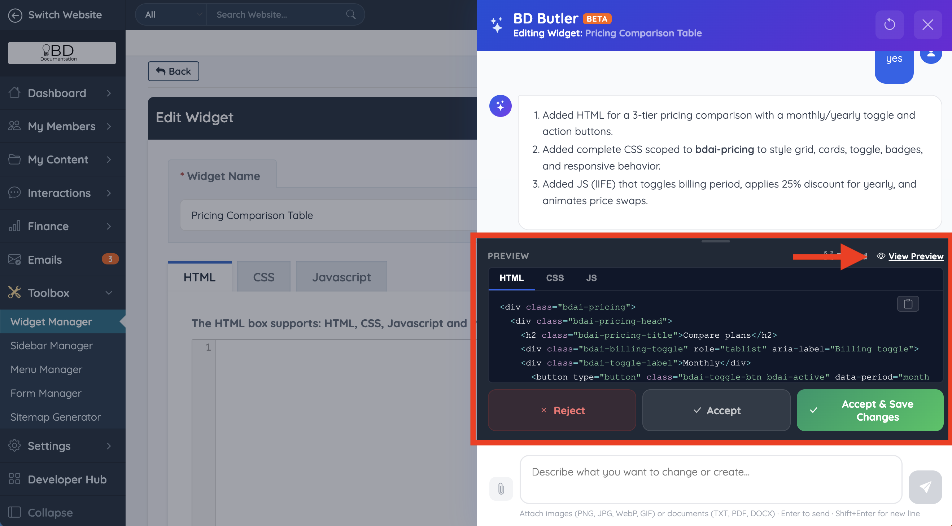This screenshot has width=952, height=526.
Task: Click the Developer Hub grid icon
Action: 14,479
